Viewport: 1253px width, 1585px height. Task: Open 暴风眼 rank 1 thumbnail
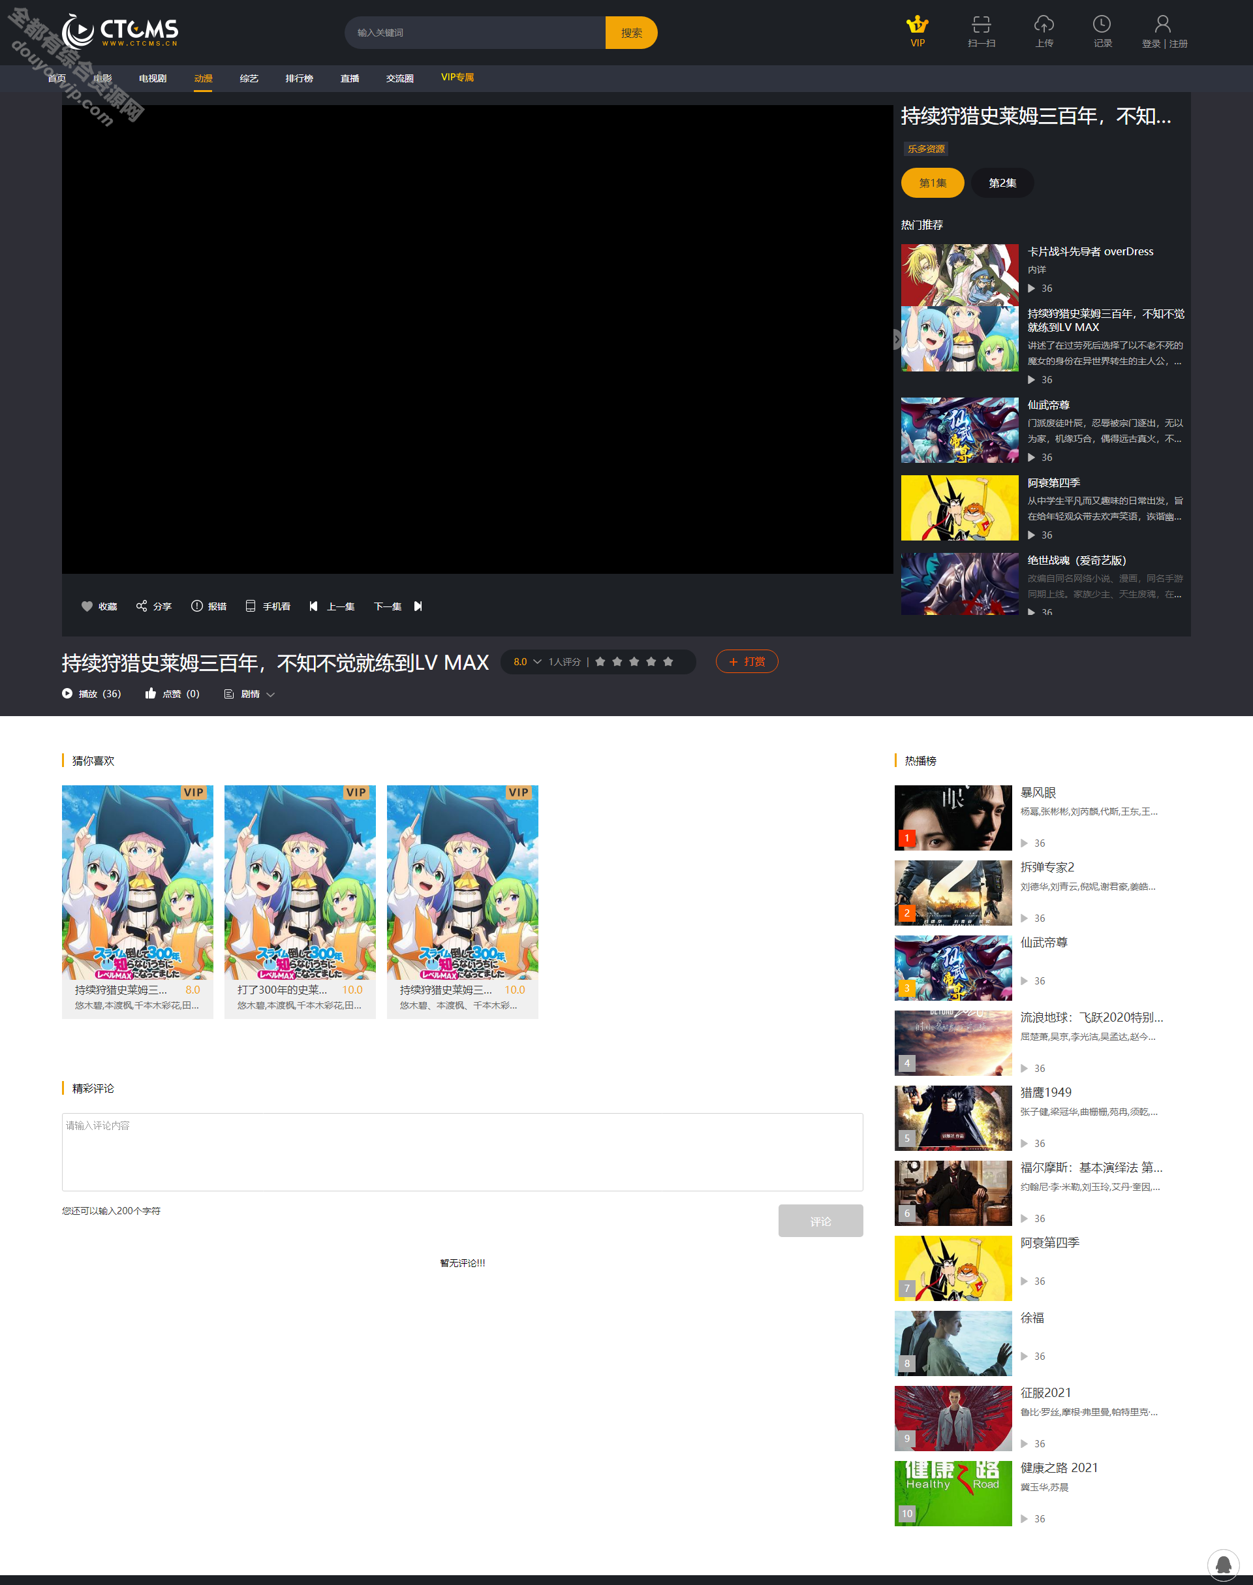953,818
